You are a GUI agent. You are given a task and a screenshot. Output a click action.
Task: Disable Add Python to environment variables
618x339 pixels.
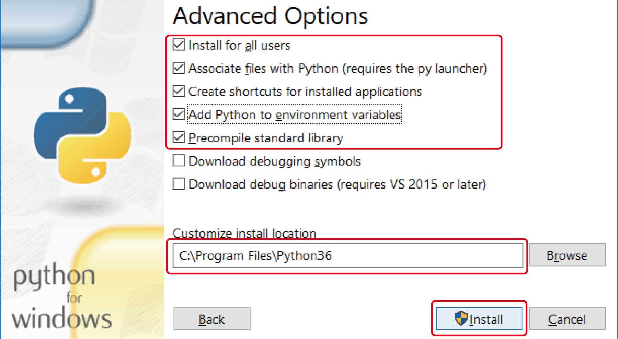point(179,114)
